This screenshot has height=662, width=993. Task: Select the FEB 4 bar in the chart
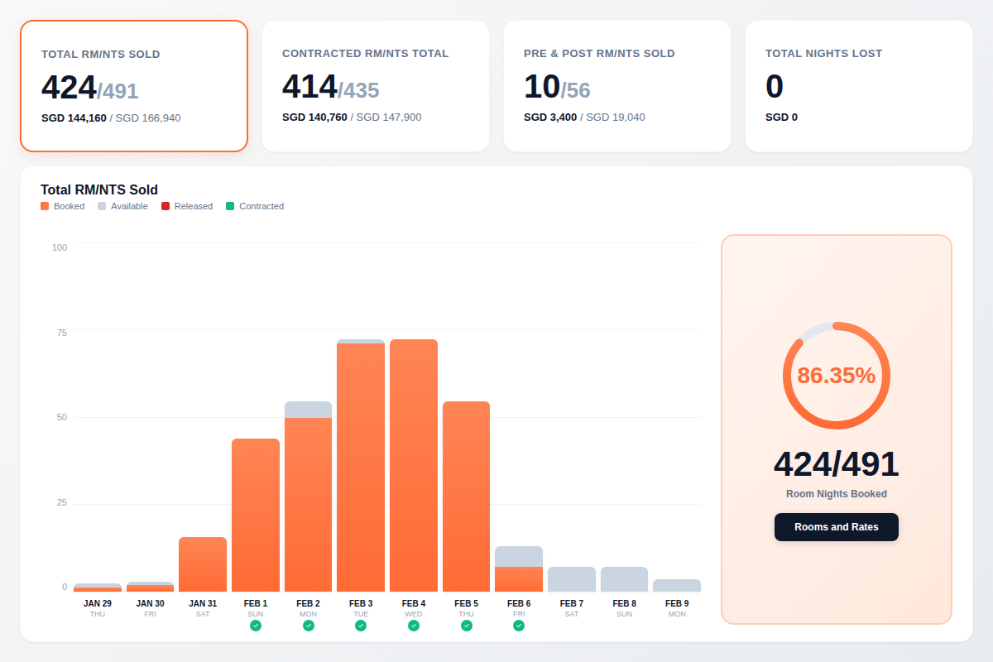tap(414, 463)
